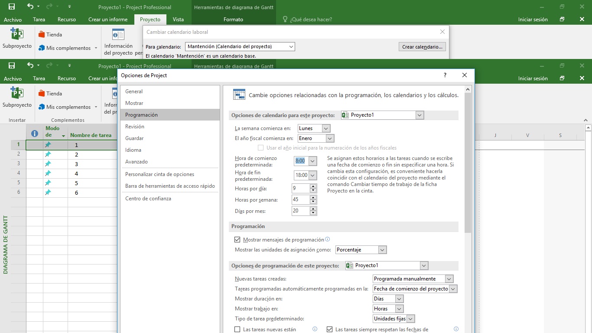
Task: Close the Cambiar calendario laboral dialog
Action: (x=442, y=32)
